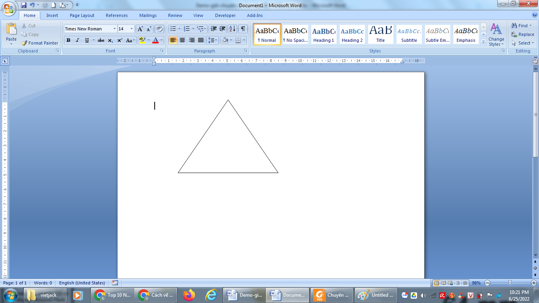The width and height of the screenshot is (539, 303).
Task: Click the Multilevel list icon
Action: tap(200, 29)
